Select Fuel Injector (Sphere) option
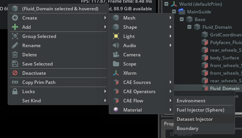 tap(204, 110)
